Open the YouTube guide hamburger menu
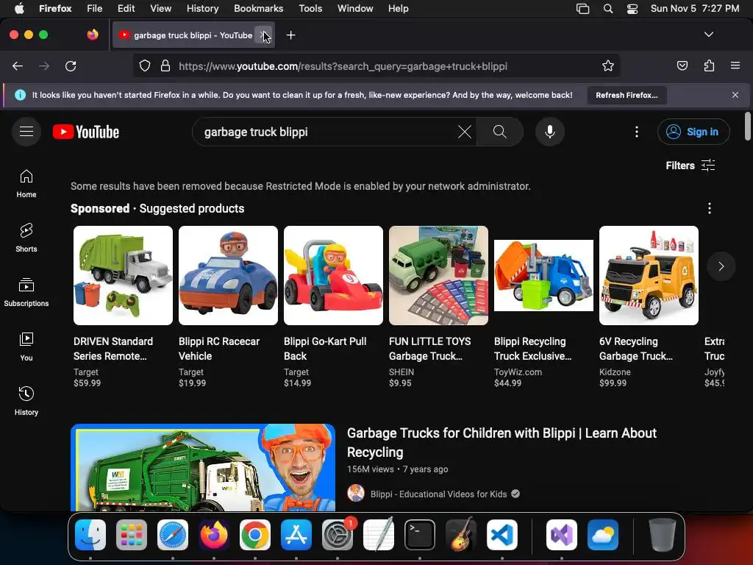 click(26, 131)
